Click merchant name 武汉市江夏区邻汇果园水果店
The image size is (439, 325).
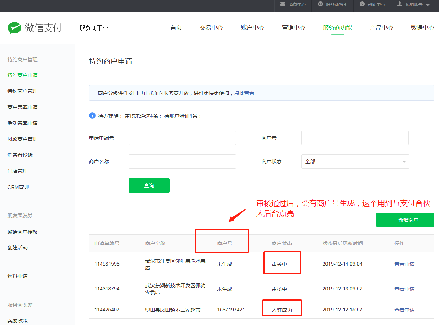(x=175, y=264)
